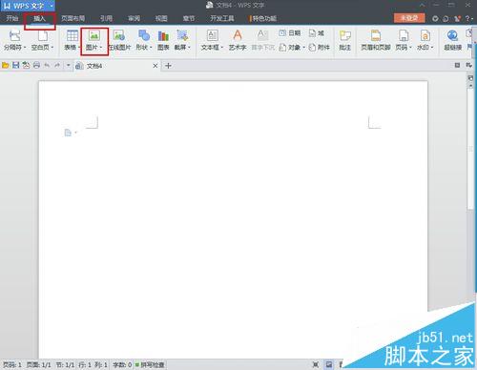The image size is (477, 370).
Task: Switch to the 章节 tab
Action: [x=189, y=18]
